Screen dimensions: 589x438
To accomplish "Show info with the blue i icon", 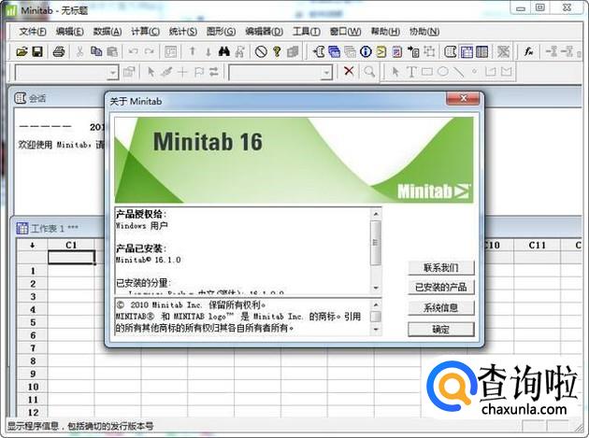I will [366, 51].
